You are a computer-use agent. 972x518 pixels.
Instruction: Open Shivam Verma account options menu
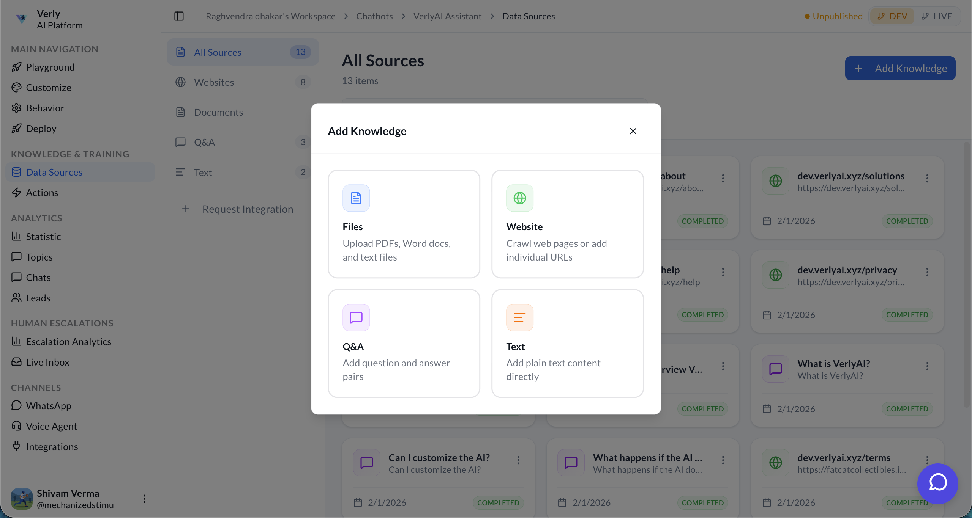coord(144,499)
